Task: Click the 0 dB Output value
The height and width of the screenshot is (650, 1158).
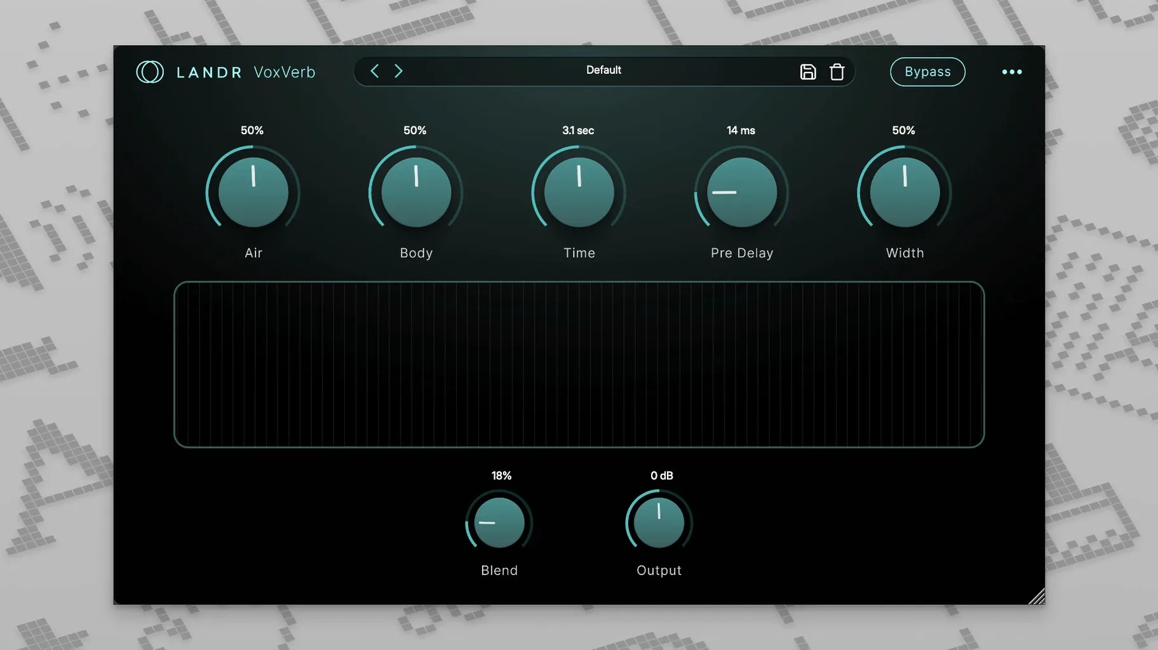Action: coord(661,475)
